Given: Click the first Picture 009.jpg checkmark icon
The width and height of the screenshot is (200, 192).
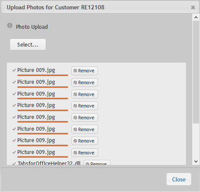Looking at the screenshot, I should click(14, 70).
